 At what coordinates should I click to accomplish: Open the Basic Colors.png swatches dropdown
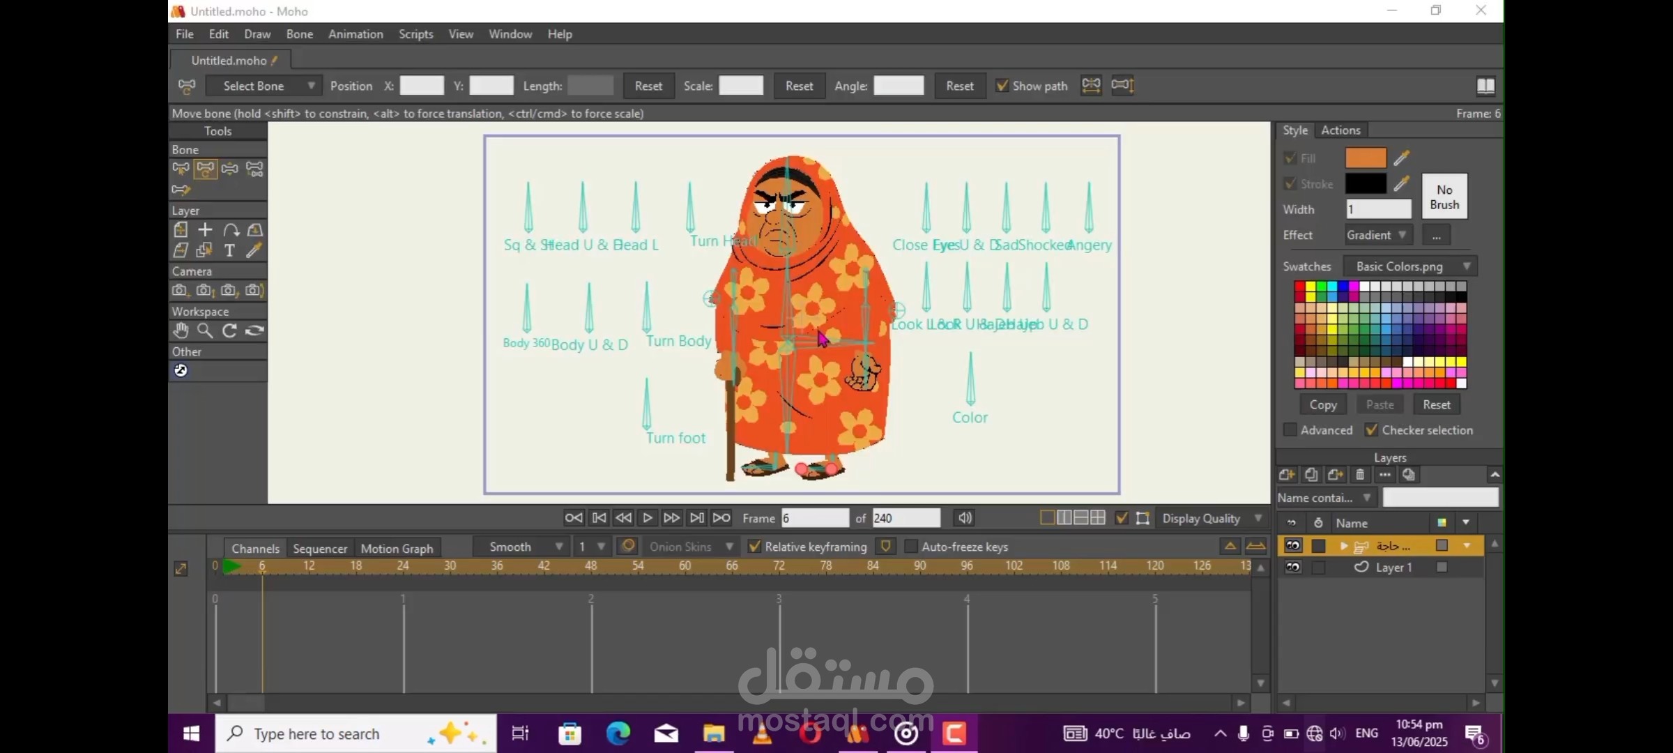pos(1411,266)
